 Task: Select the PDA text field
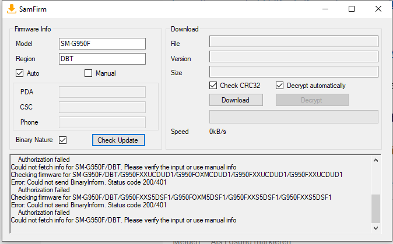(x=102, y=92)
